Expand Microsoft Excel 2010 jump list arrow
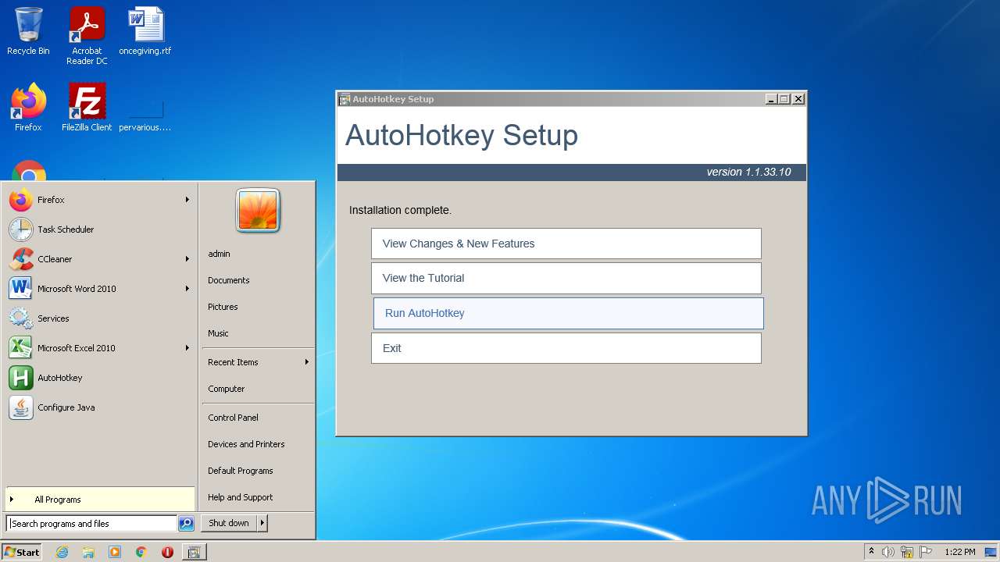Image resolution: width=1000 pixels, height=562 pixels. pos(187,348)
